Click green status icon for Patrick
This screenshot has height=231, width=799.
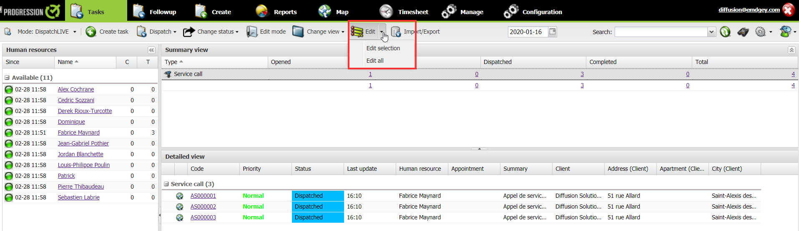(x=9, y=176)
